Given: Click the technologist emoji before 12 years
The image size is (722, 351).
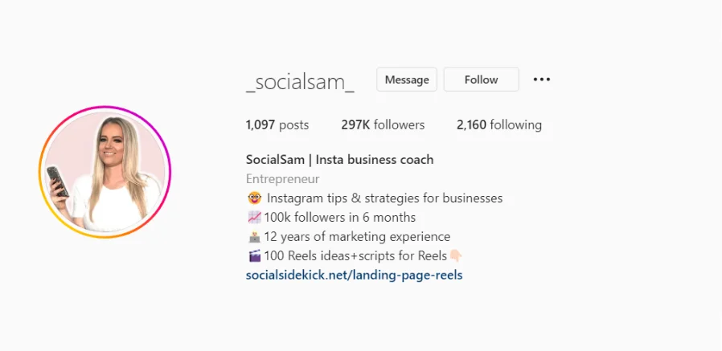Looking at the screenshot, I should [x=254, y=236].
